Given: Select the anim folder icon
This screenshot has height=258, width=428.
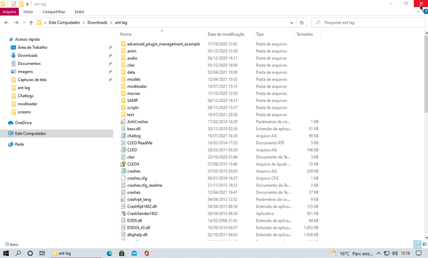Looking at the screenshot, I should [123, 51].
